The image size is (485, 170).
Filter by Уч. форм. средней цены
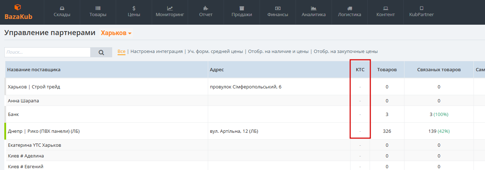tap(215, 52)
